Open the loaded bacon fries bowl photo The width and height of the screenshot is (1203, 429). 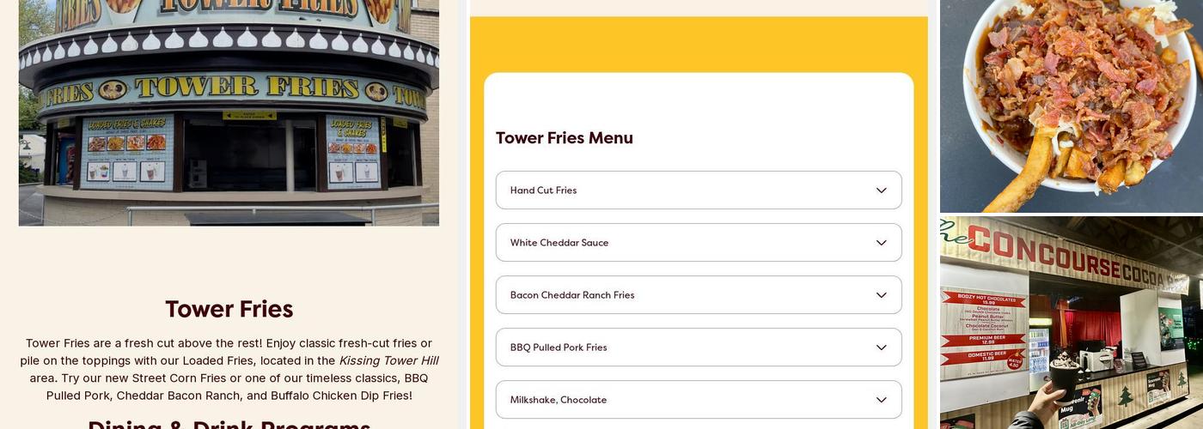pyautogui.click(x=1072, y=106)
